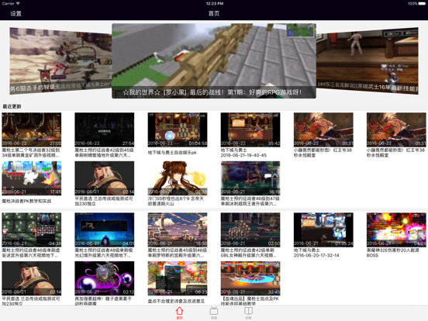Click the title 地下城与勇士 2016-06-20-17-32-14
Screen dimensions: 428x321
tap(316, 253)
